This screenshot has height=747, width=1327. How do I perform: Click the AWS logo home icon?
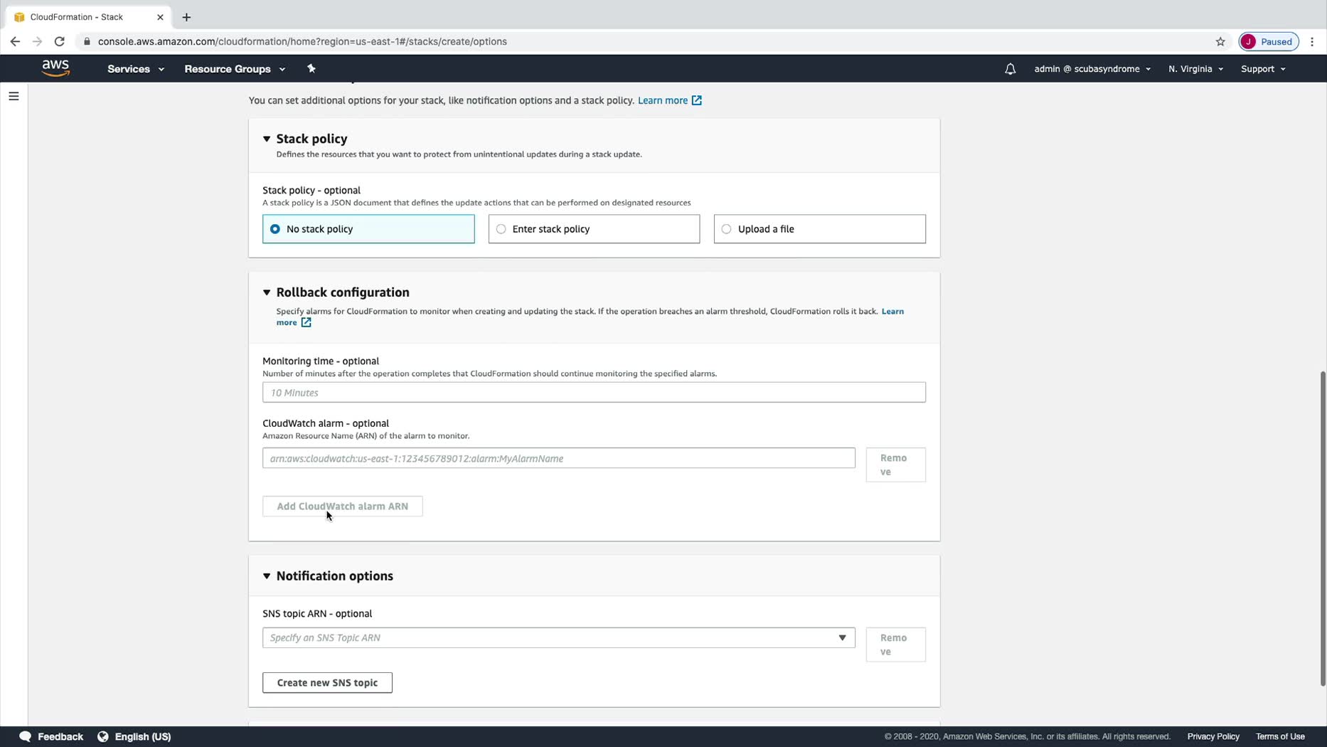click(x=55, y=68)
